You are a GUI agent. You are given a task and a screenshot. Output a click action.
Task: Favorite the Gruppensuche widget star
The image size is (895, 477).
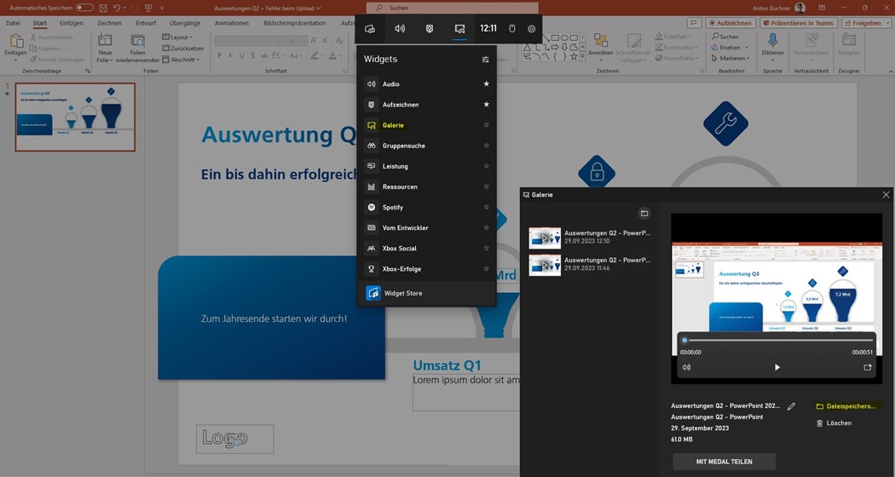click(x=487, y=146)
